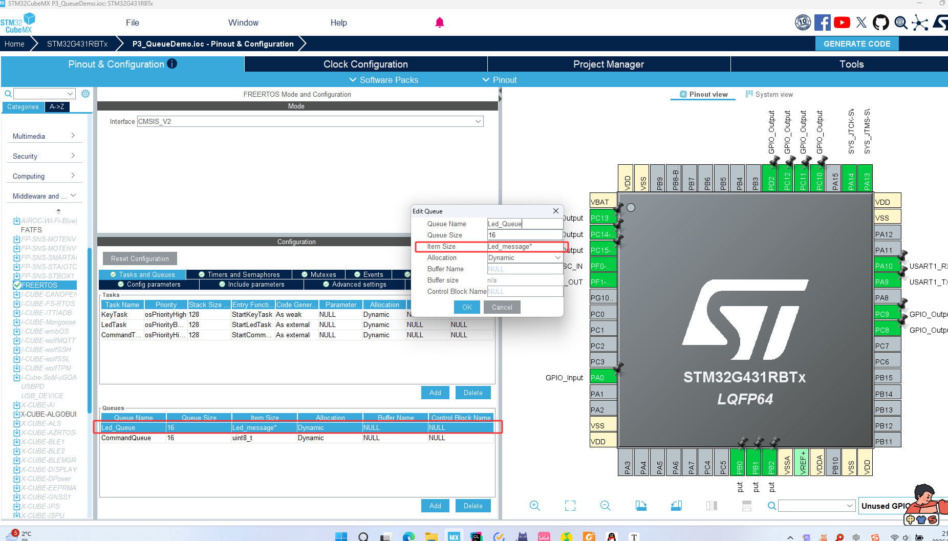Open the pin search dropdown below the chip
This screenshot has height=541, width=948.
coord(850,506)
